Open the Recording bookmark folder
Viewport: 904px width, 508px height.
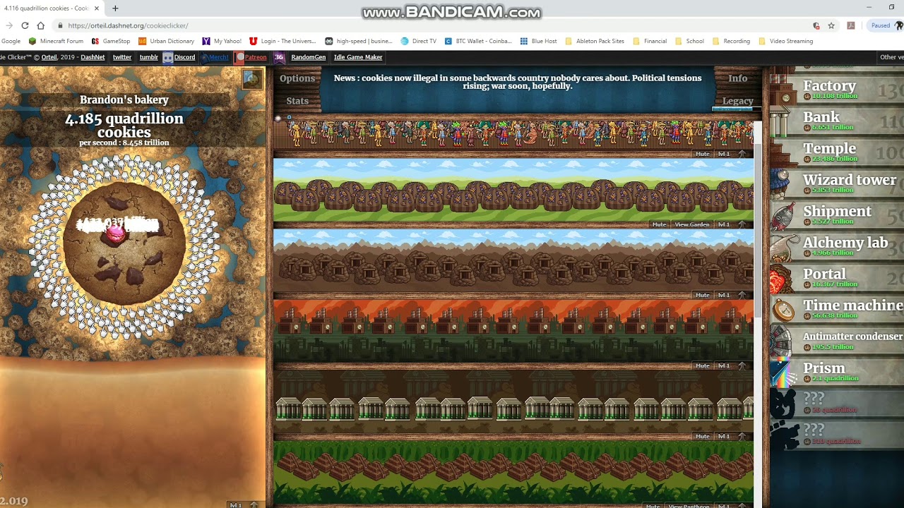(730, 41)
